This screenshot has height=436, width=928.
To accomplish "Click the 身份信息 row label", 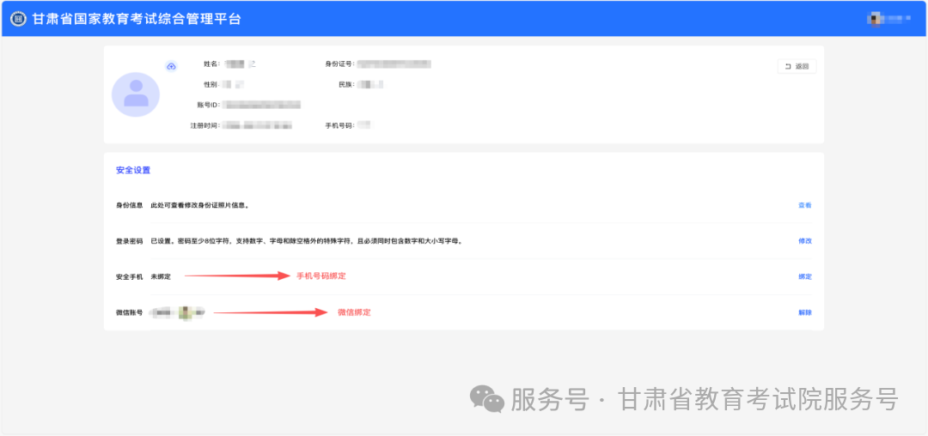I will click(x=130, y=206).
